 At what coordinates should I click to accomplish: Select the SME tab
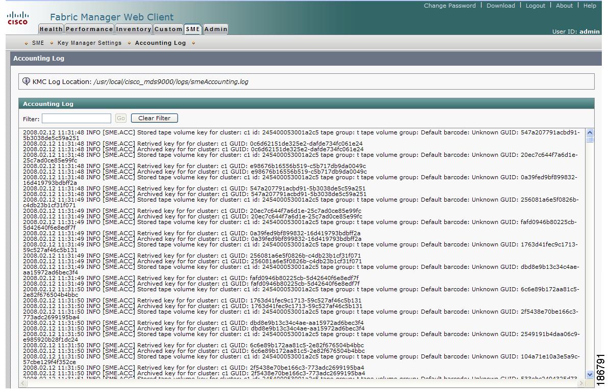tap(193, 29)
